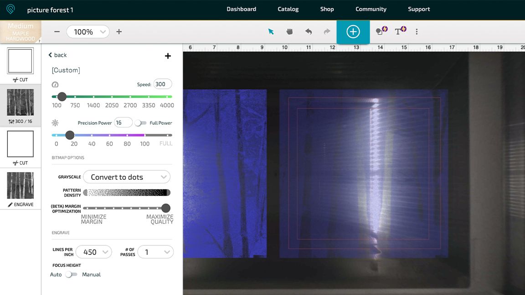525x295 pixels.
Task: Open the three-dot more options menu
Action: point(417,31)
